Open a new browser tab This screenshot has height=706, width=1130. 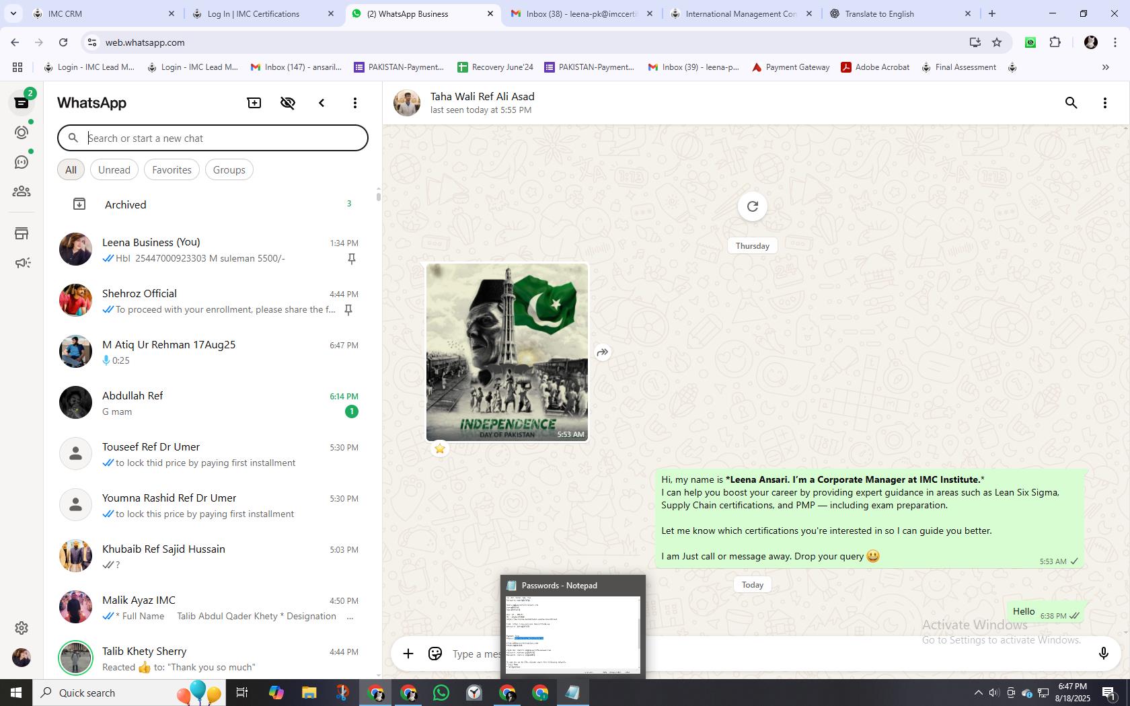point(992,13)
